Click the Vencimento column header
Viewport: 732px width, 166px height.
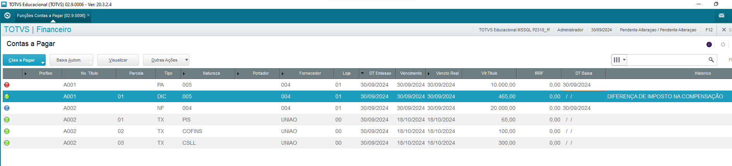click(x=411, y=73)
